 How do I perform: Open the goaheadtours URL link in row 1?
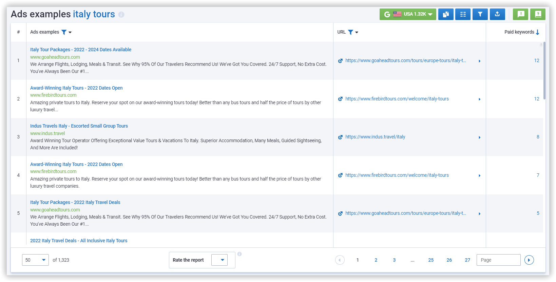pos(406,60)
